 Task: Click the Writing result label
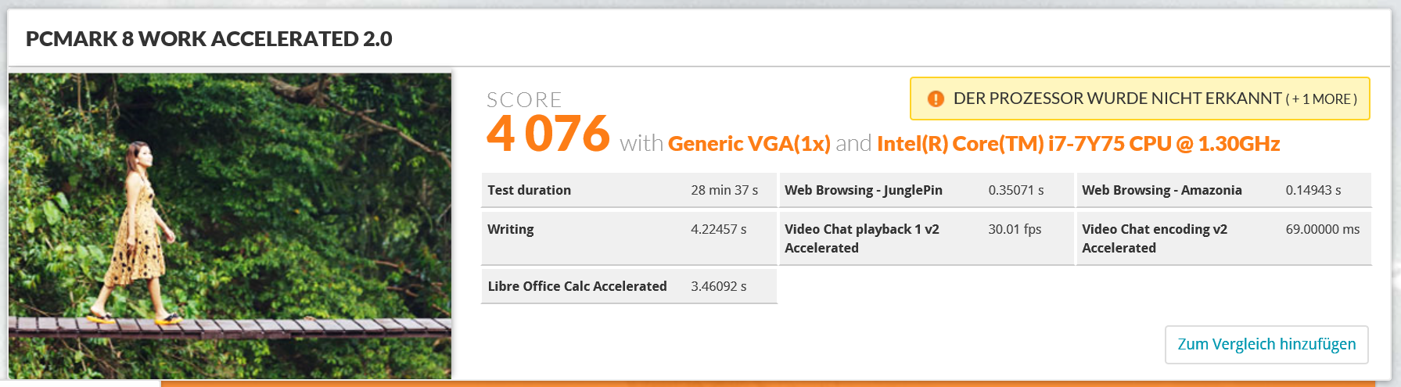pyautogui.click(x=510, y=229)
